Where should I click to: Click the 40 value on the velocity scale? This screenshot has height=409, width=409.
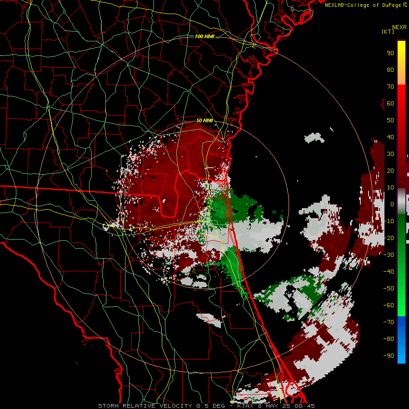pos(390,137)
